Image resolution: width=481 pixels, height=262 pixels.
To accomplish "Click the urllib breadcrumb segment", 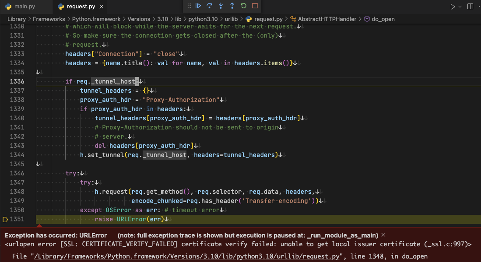I will 231,19.
